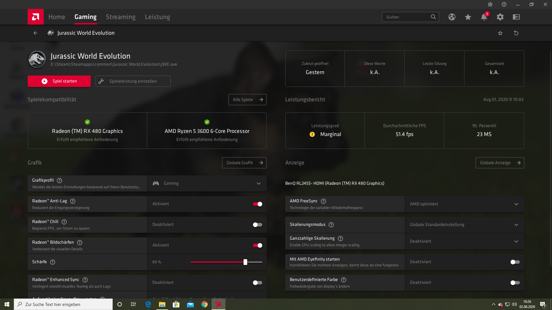Click the back arrow beside game title
Screen dimensions: 552x310
pyautogui.click(x=35, y=33)
